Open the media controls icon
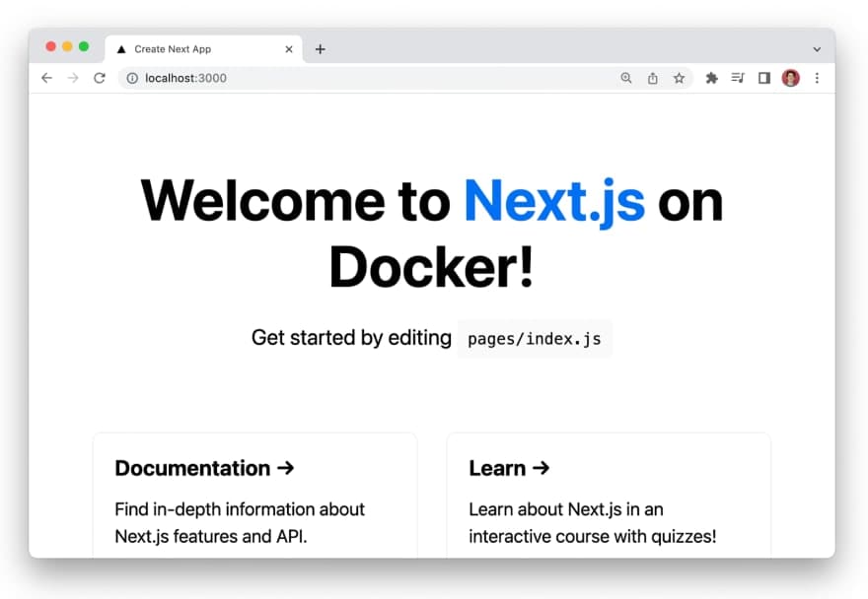Screen dimensions: 868x599 click(738, 78)
